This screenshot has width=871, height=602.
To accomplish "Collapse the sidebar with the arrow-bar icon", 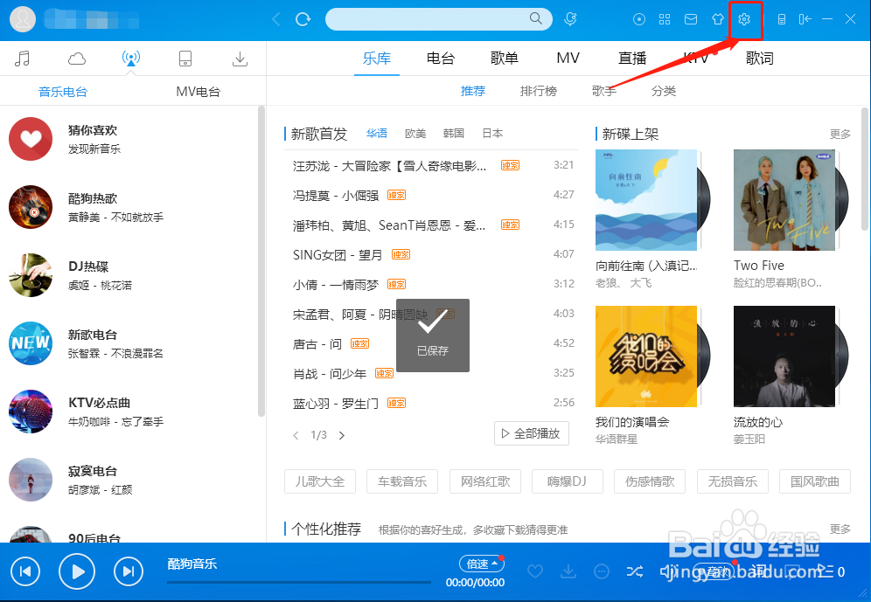I will pyautogui.click(x=805, y=19).
